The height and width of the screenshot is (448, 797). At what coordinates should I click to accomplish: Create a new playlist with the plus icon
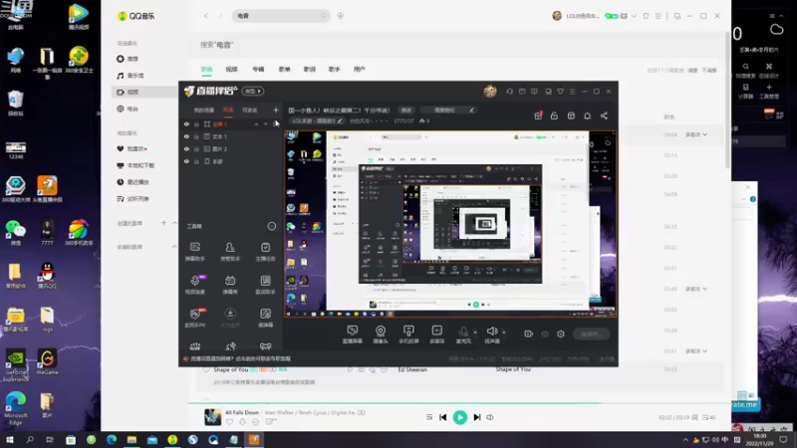tap(163, 223)
